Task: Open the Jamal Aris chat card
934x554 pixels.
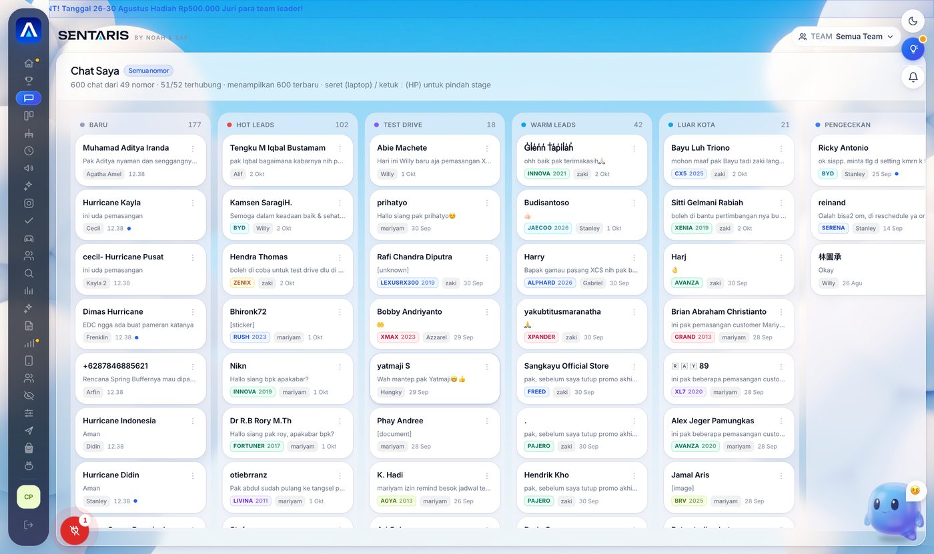Action: (729, 487)
